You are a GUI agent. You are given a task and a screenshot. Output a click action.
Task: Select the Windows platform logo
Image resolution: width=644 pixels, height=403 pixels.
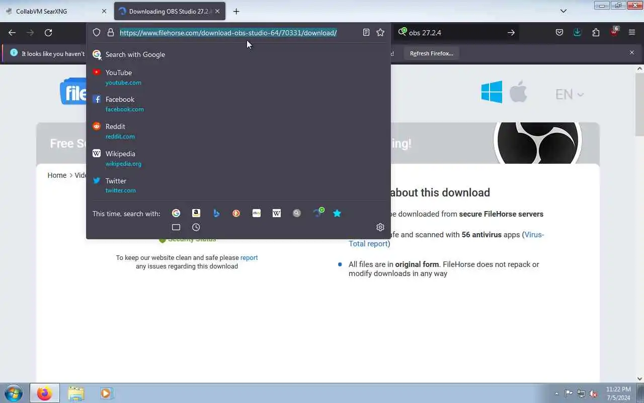coord(492,93)
